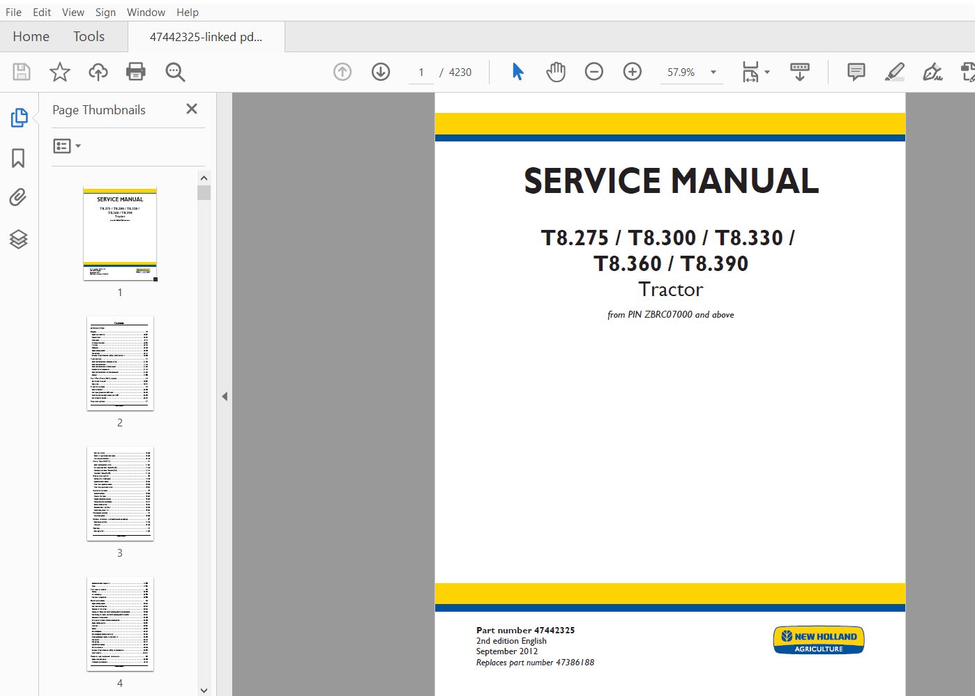Viewport: 975px width, 696px height.
Task: Choose the Selection arrow tool
Action: click(x=517, y=72)
